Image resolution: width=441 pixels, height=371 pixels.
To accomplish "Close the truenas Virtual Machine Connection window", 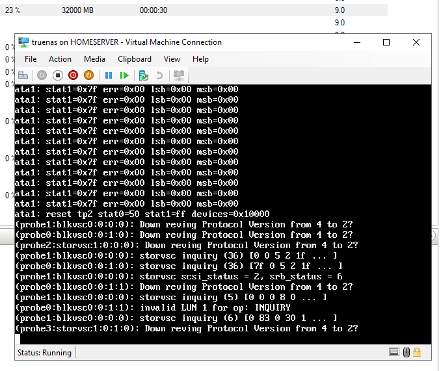I will point(416,42).
